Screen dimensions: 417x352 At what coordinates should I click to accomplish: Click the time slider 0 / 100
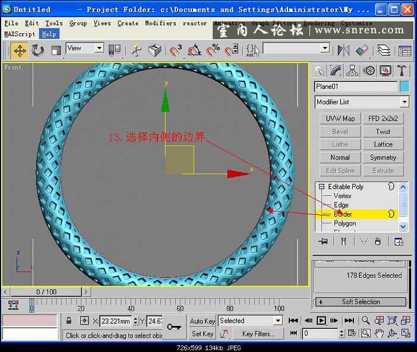(46, 292)
